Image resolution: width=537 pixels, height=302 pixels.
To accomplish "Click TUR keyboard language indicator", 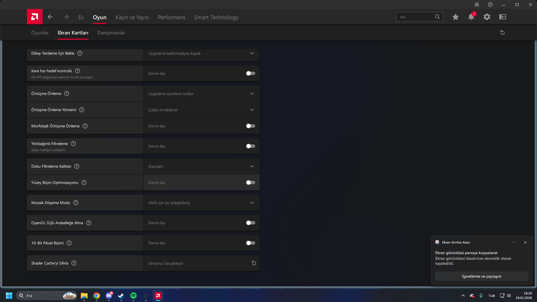I will (492, 296).
